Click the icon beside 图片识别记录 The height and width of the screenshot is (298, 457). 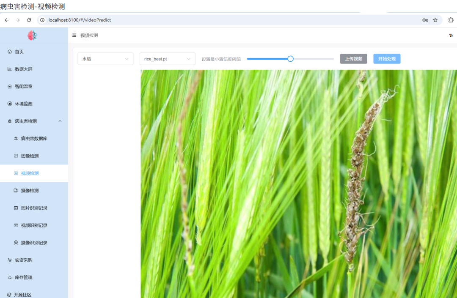(x=16, y=208)
